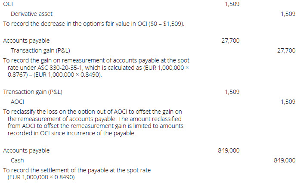297x184 pixels.
Task: Click the OCI account label at top
Action: (x=8, y=4)
